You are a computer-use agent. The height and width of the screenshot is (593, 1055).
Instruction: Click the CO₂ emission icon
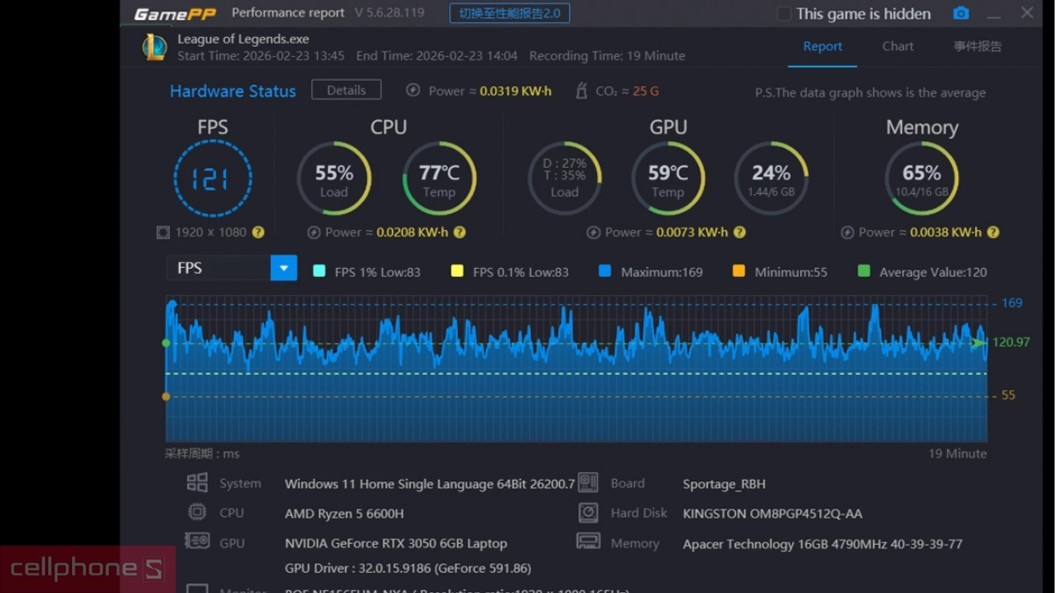(581, 90)
